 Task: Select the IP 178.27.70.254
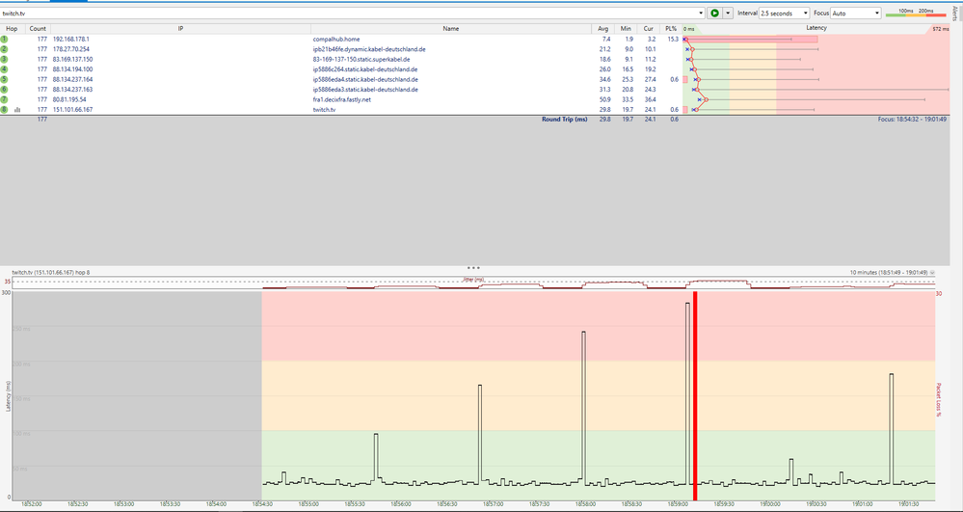(70, 49)
